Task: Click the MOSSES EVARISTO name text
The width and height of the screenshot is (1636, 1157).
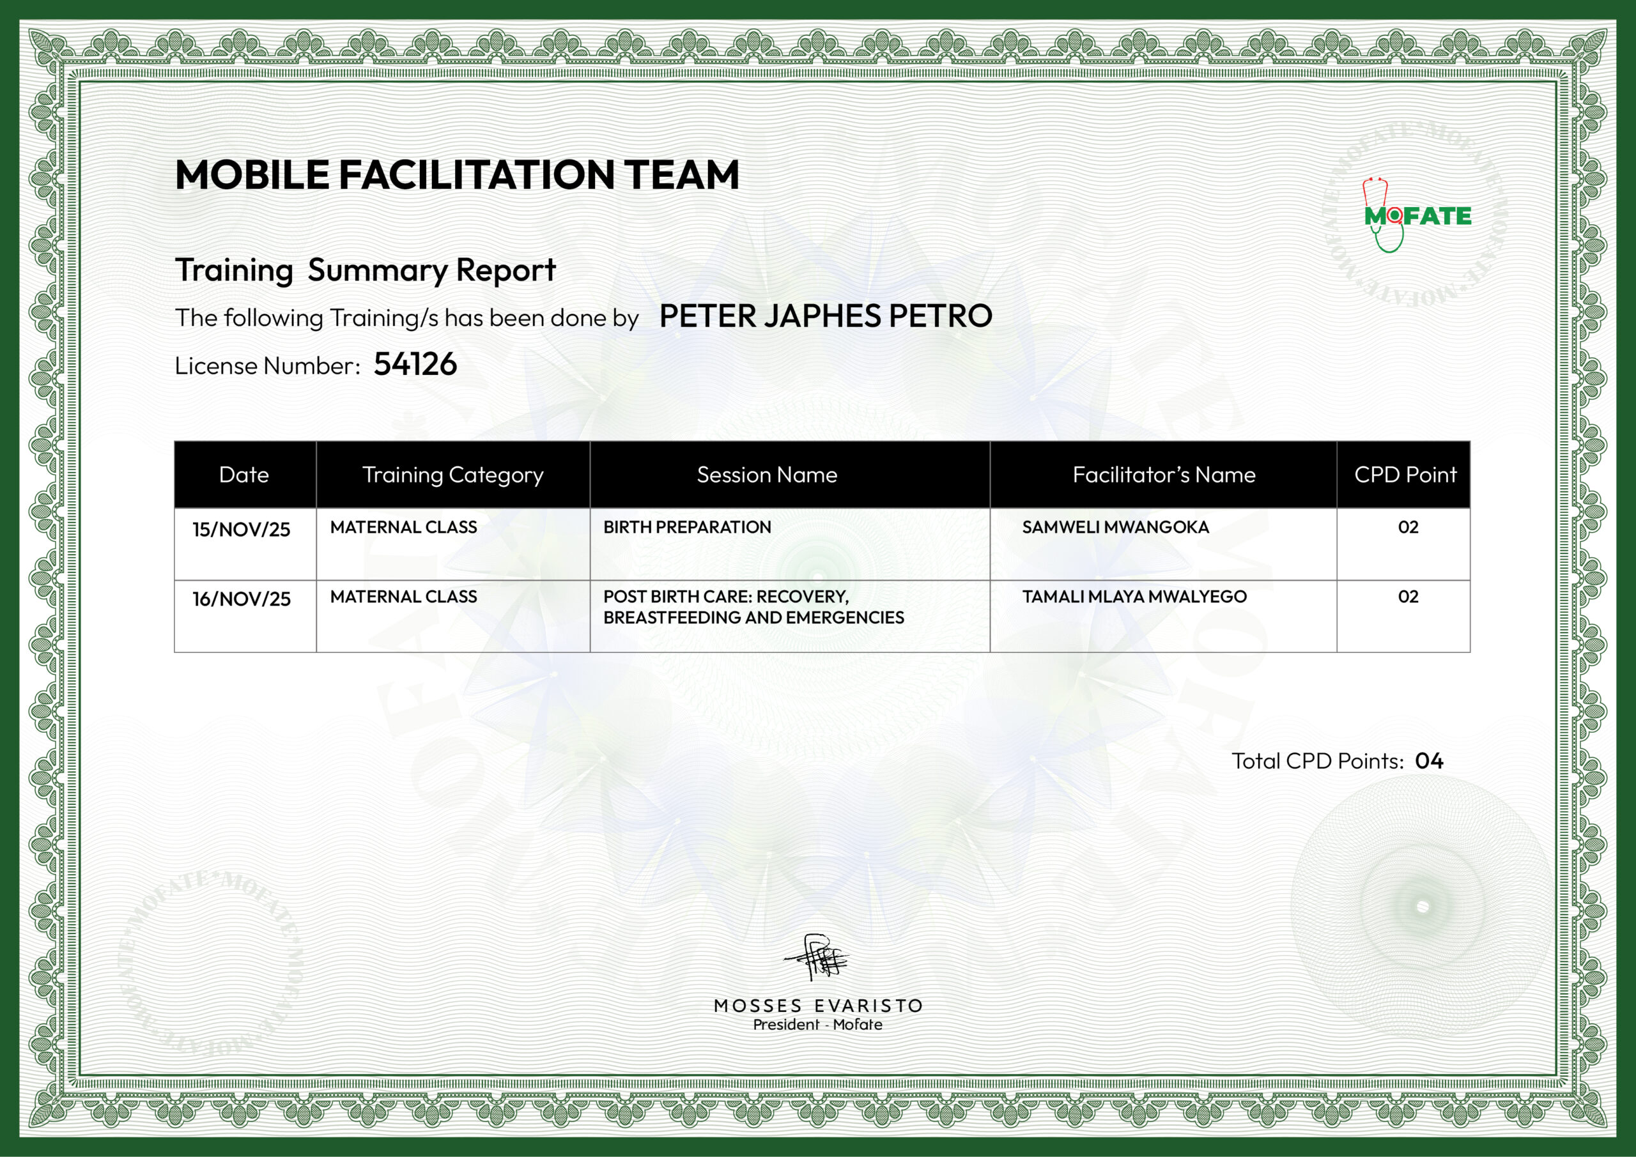Action: tap(818, 1006)
